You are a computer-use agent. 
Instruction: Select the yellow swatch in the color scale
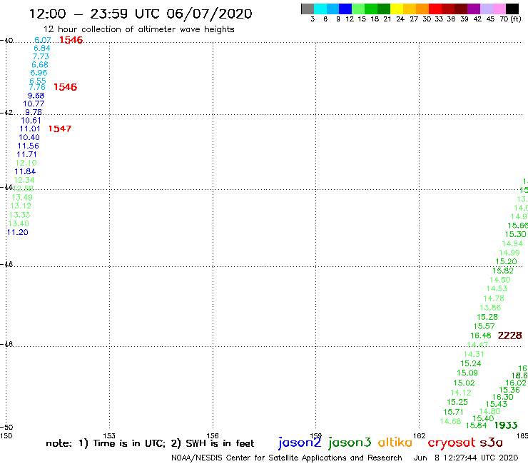tap(397, 9)
